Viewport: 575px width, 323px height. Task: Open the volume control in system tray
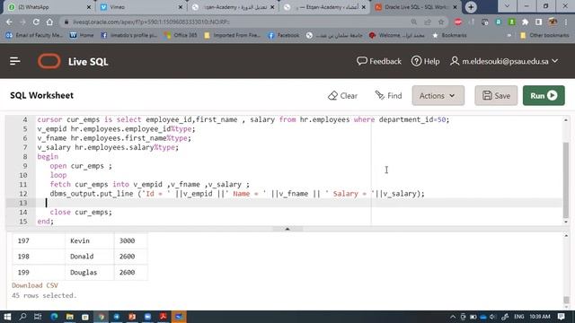[x=493, y=317]
